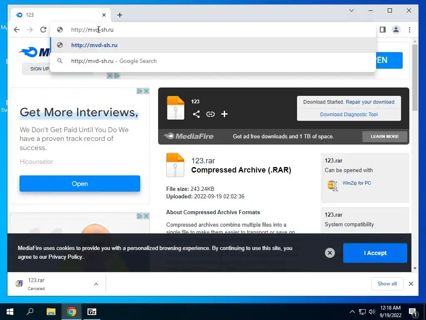Click the I Accept cookies button

point(375,253)
